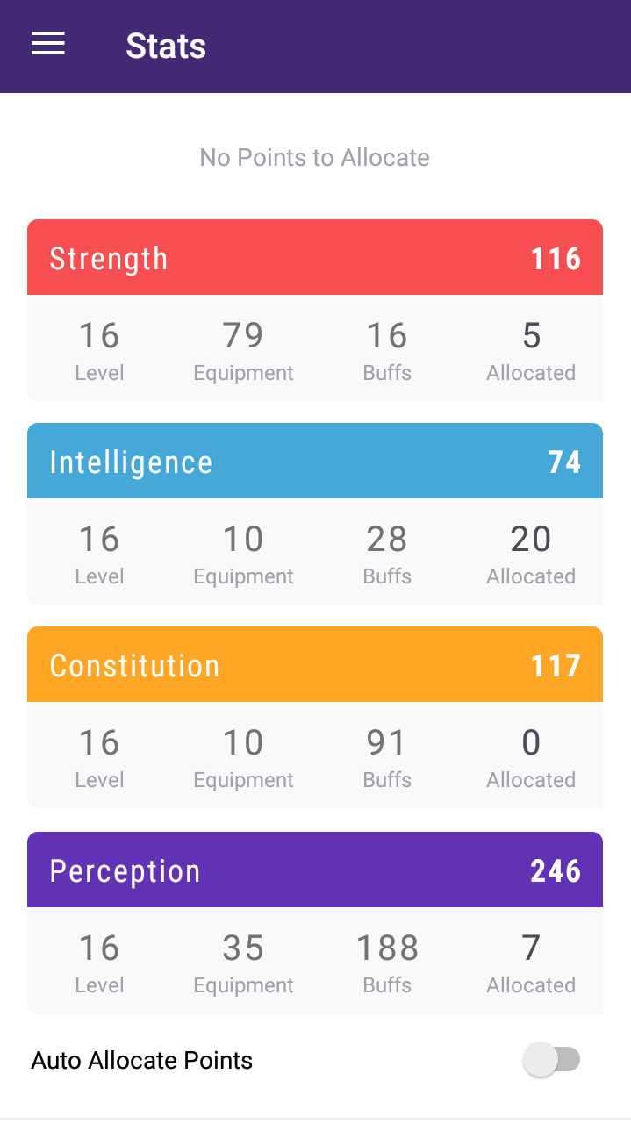Viewport: 631px width, 1131px height.
Task: Click the Auto Allocate Points label
Action: point(142,1061)
